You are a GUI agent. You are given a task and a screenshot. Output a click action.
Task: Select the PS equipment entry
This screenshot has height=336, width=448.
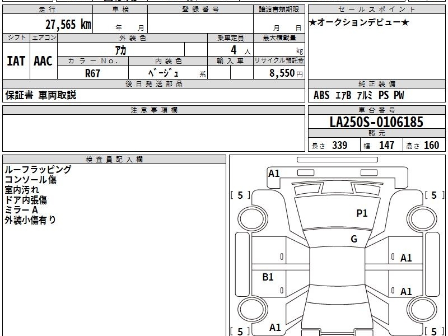(384, 95)
